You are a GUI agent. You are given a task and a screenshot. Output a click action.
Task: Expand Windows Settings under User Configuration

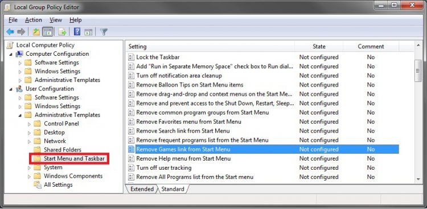click(x=20, y=106)
